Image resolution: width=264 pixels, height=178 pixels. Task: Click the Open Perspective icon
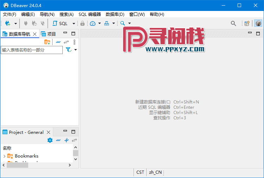click(x=247, y=23)
